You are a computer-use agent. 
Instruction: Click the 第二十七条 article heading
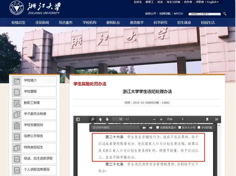click(114, 164)
